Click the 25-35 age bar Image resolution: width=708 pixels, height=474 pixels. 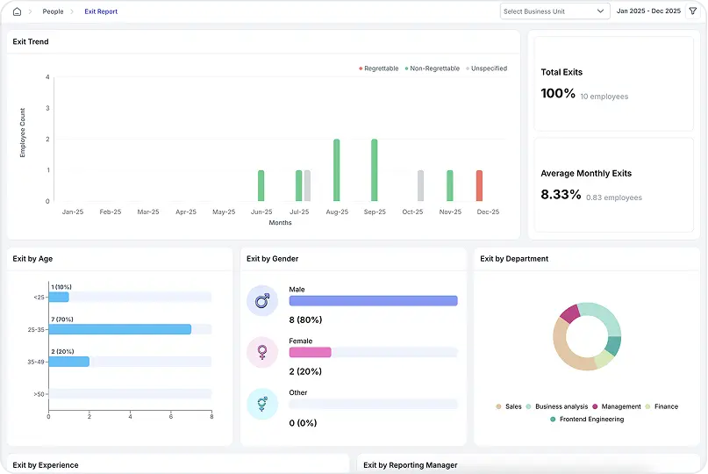(x=119, y=329)
